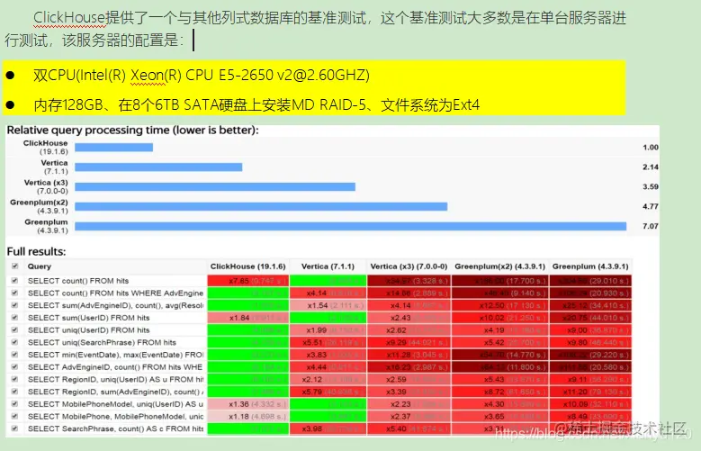Uncheck the SELECT count() FROM hits row checkbox
The width and height of the screenshot is (701, 451).
(14, 281)
